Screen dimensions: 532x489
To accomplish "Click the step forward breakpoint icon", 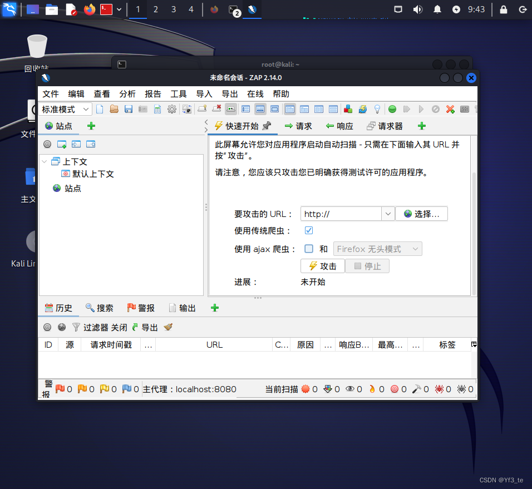I will tap(406, 109).
